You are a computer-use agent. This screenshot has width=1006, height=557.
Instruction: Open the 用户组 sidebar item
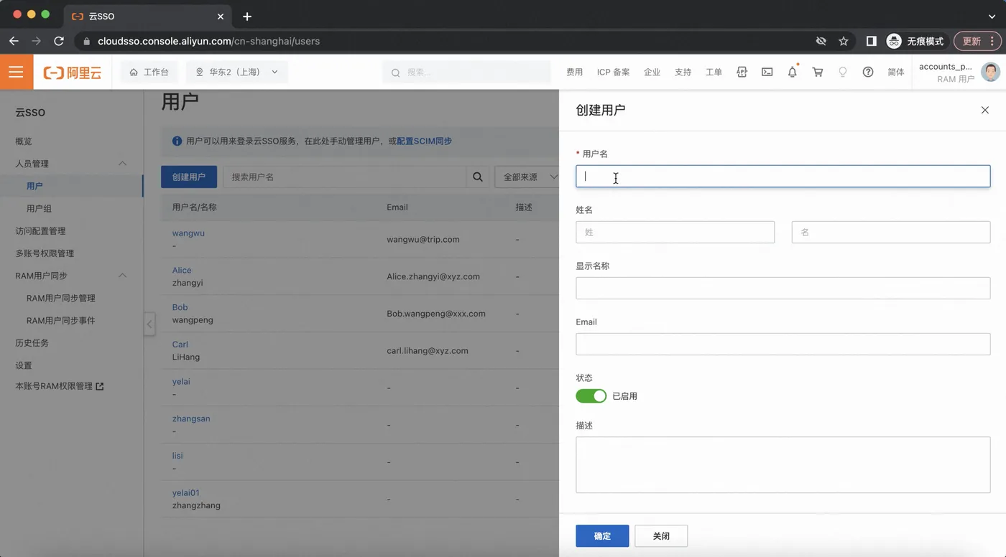coord(39,208)
